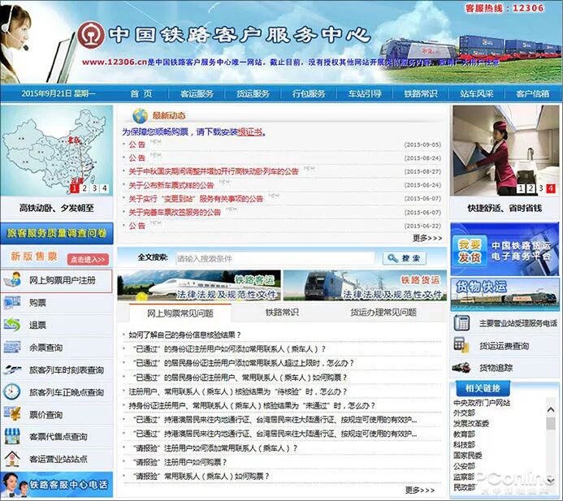The width and height of the screenshot is (563, 501).
Task: Expand more news via 更多>>> under 最新动态
Action: click(x=427, y=238)
